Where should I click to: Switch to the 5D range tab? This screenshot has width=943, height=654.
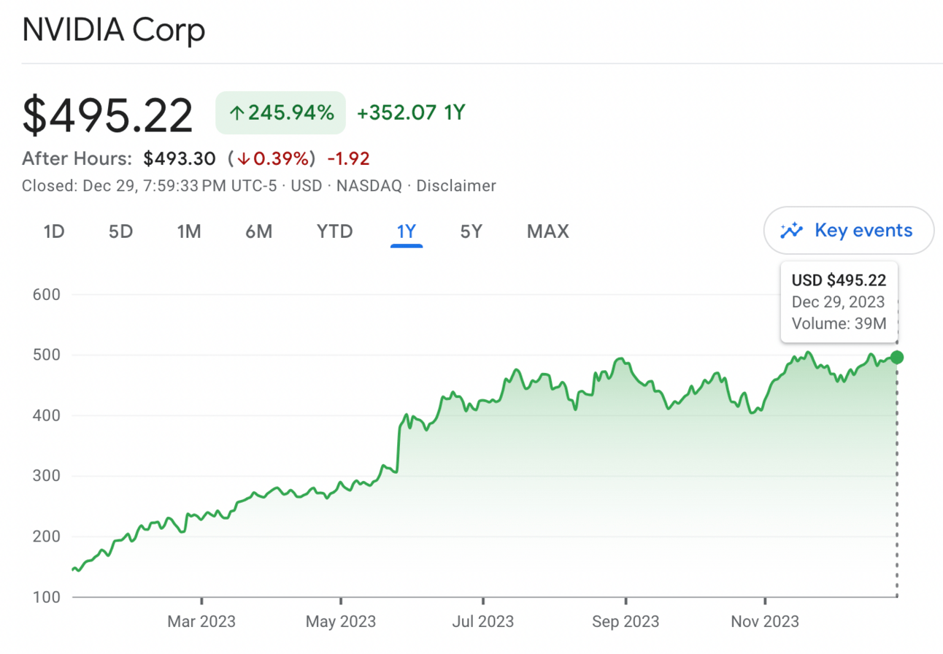click(120, 232)
